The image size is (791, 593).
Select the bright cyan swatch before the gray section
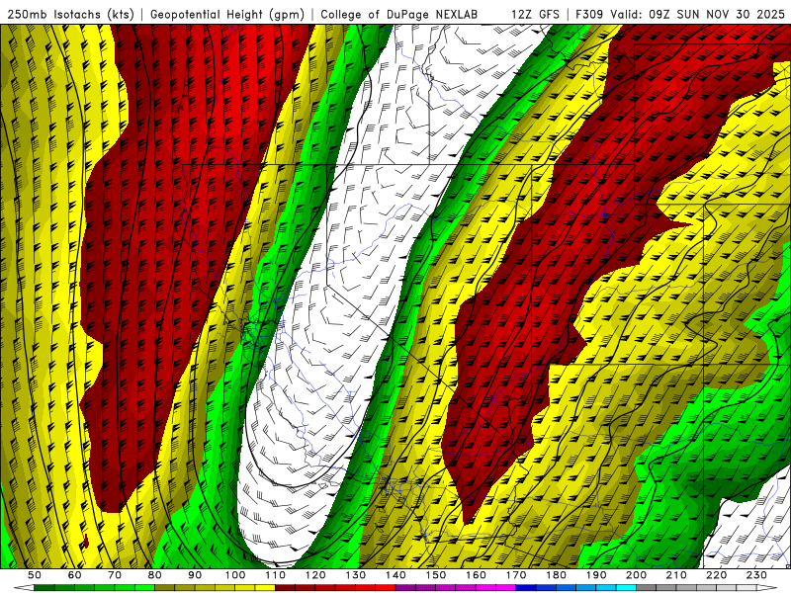pos(626,588)
